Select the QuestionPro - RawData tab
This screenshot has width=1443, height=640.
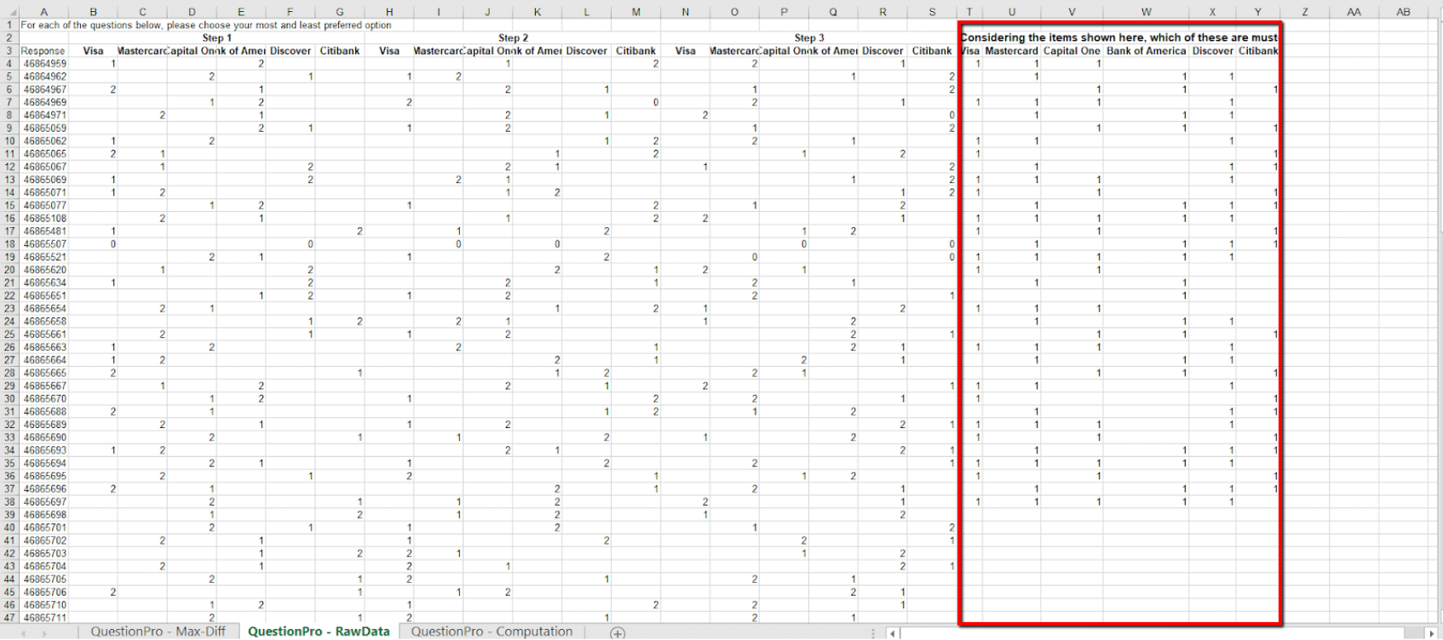point(319,631)
